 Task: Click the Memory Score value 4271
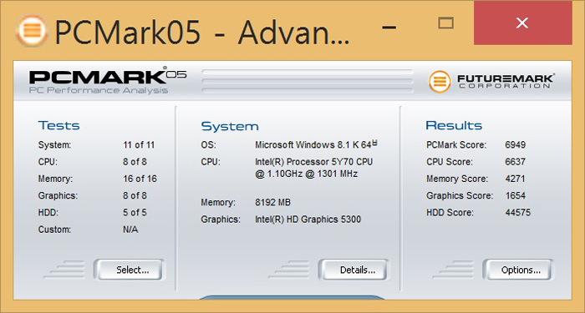(x=516, y=179)
